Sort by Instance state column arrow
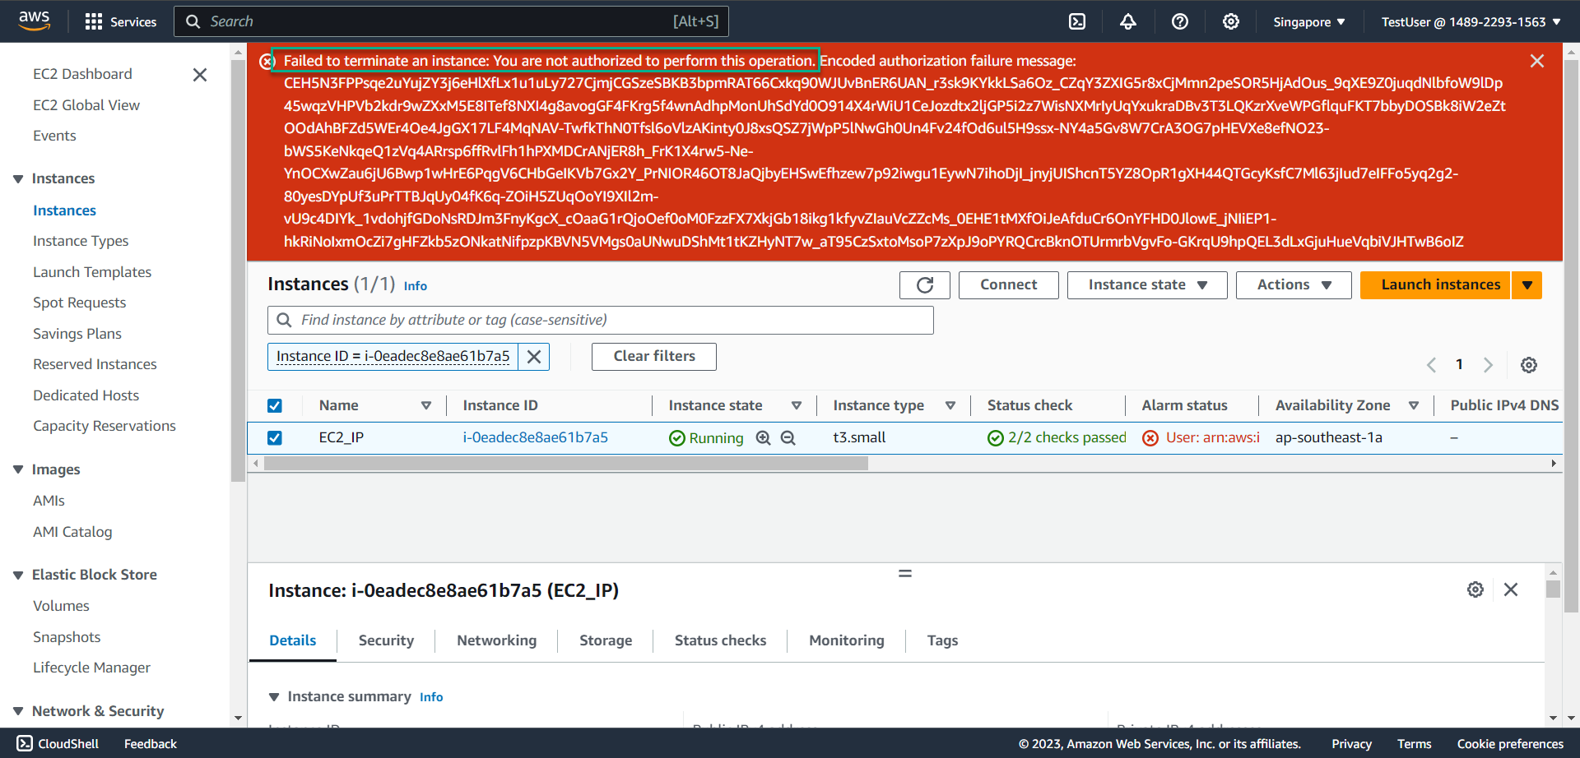 797,405
